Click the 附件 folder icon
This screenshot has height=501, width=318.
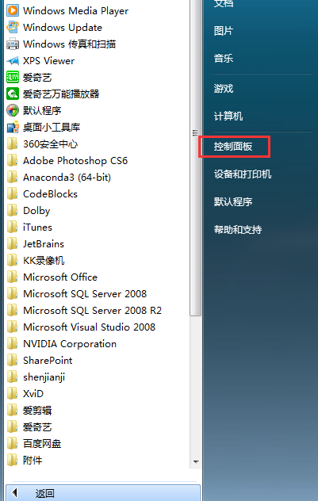click(13, 460)
